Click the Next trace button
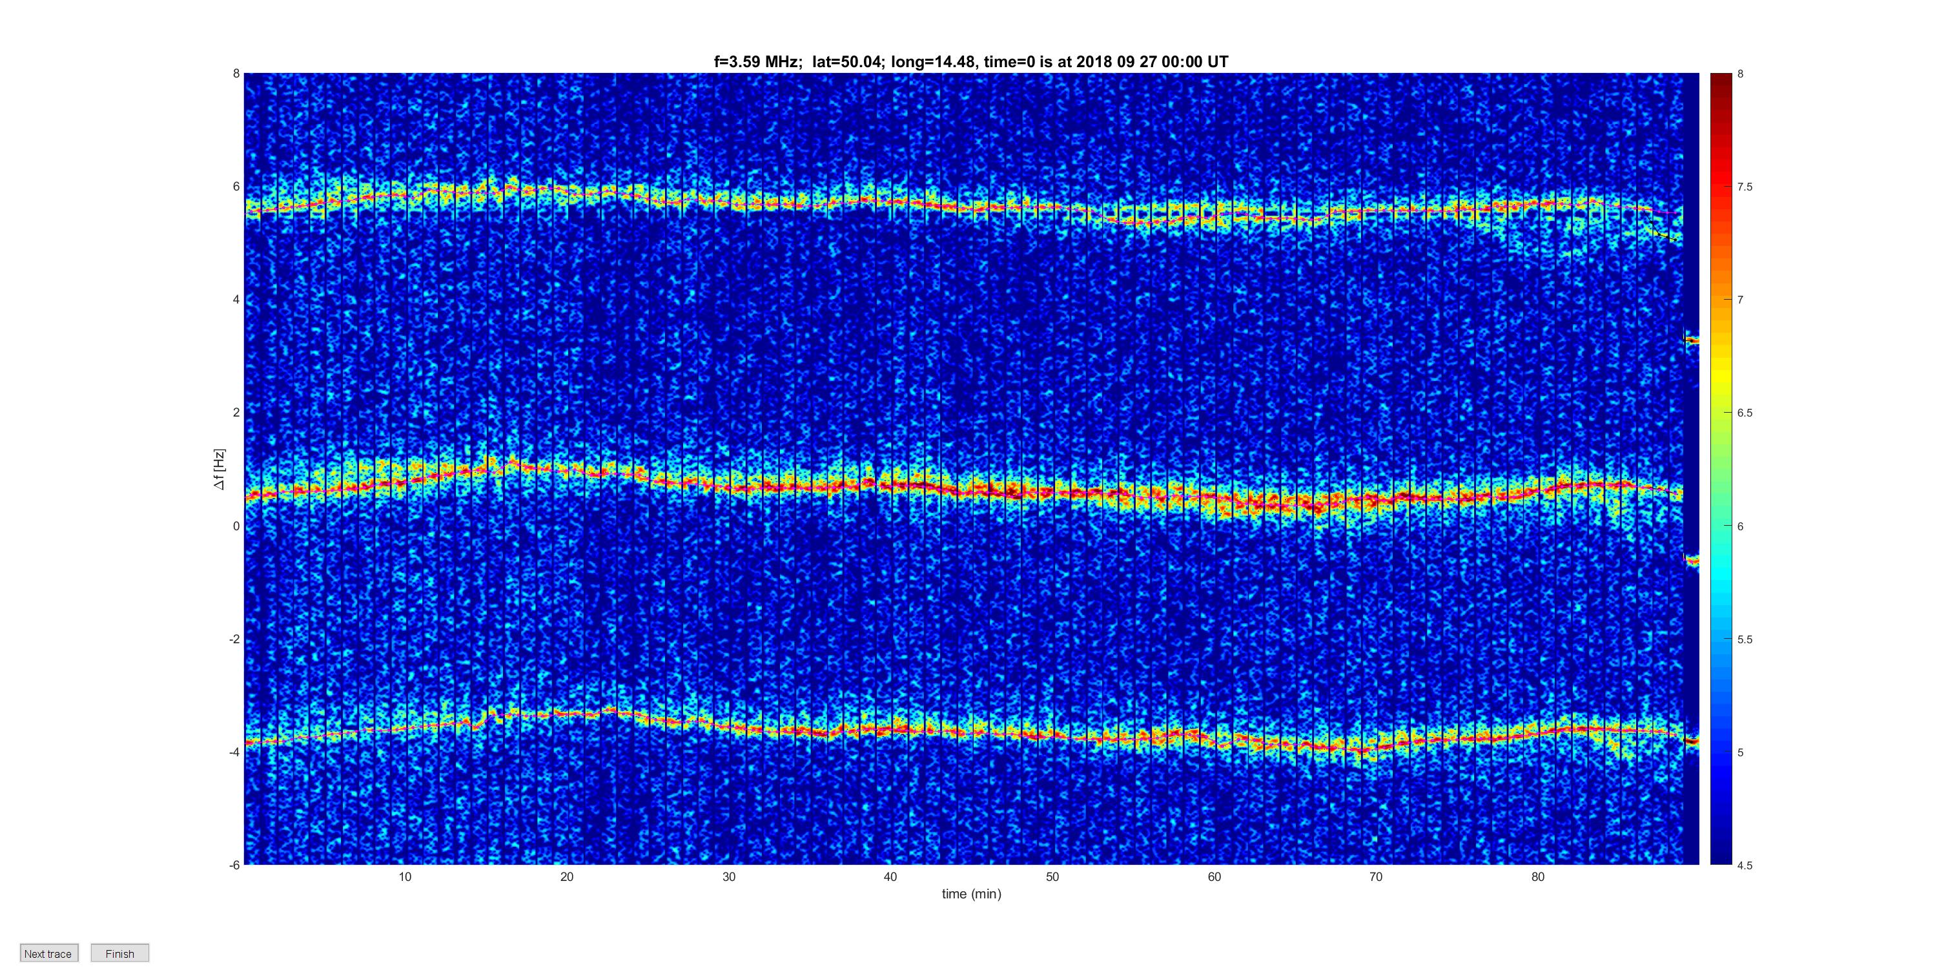The width and height of the screenshot is (1937, 972). pyautogui.click(x=49, y=953)
